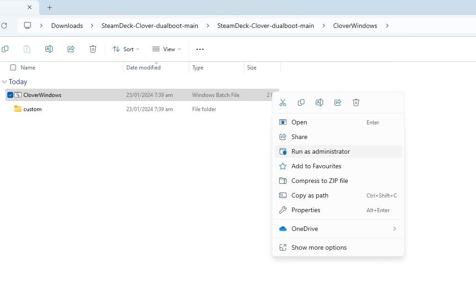Choose Run as administrator
This screenshot has height=289, width=476.
point(320,151)
